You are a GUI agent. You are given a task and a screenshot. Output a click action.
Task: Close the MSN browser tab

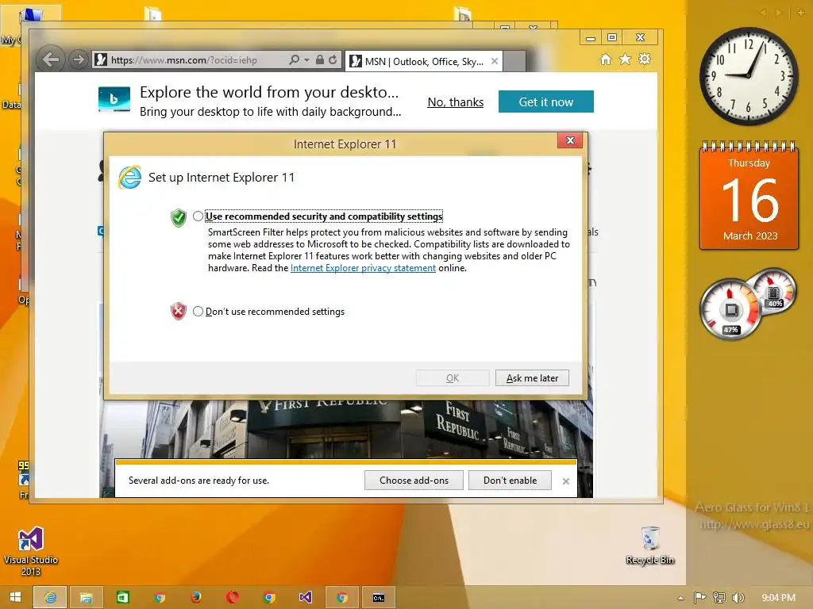click(x=495, y=61)
